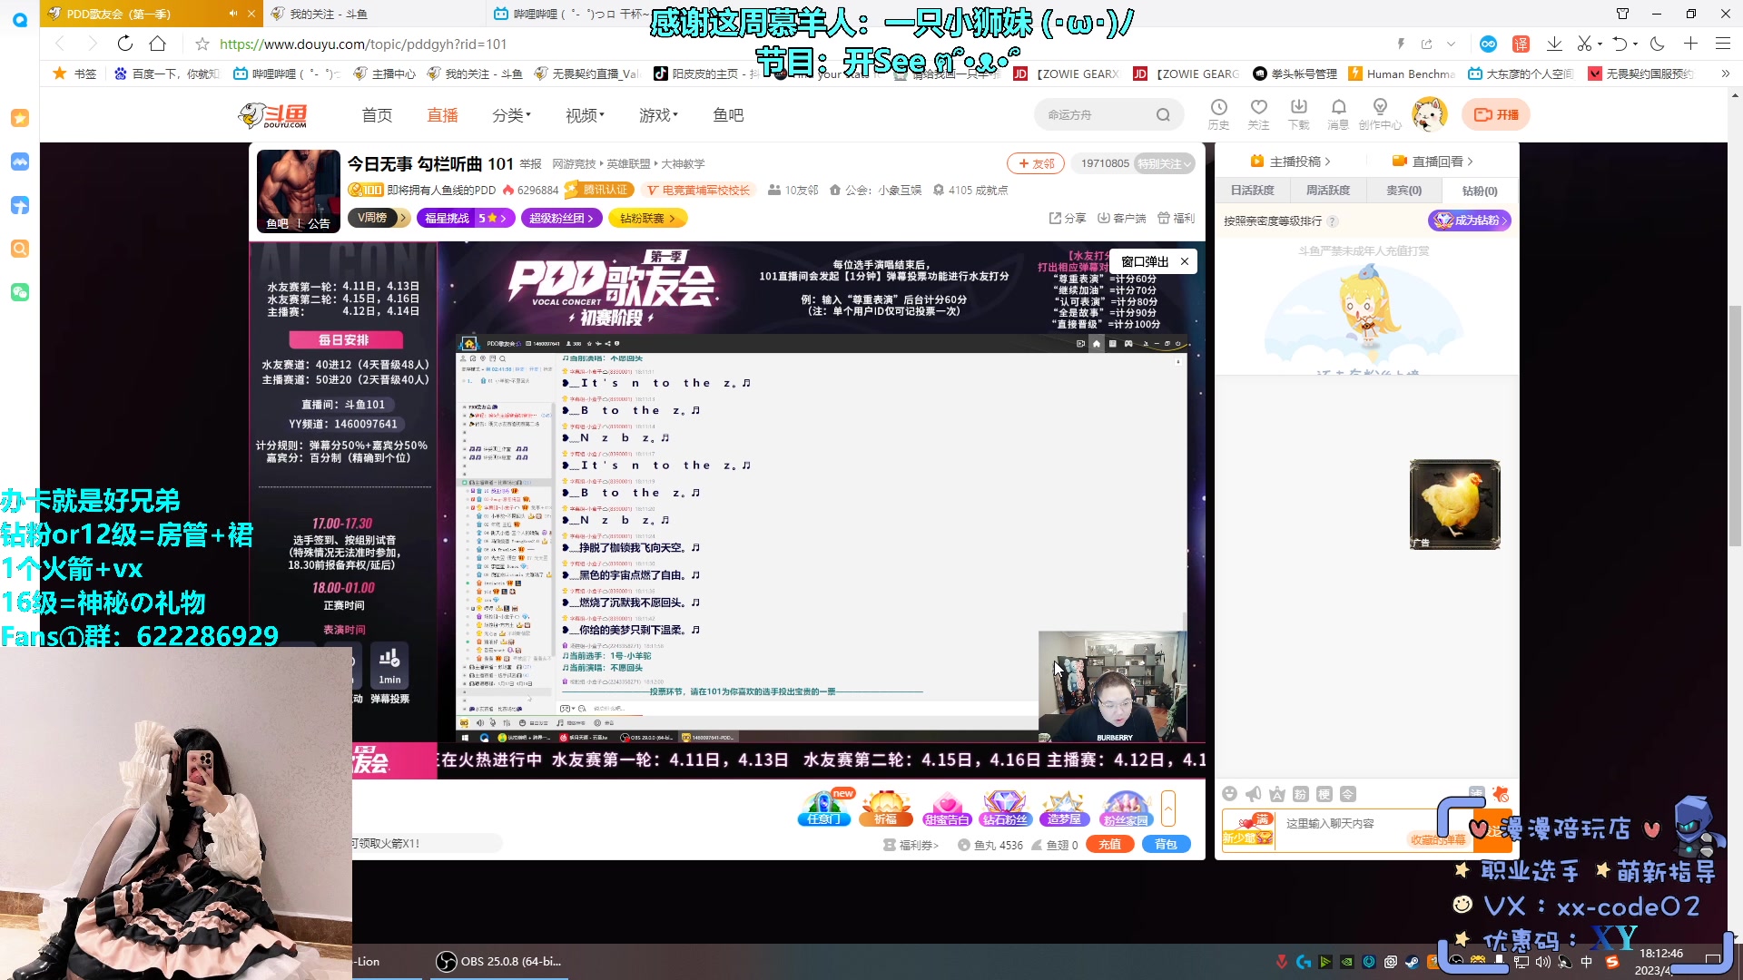The height and width of the screenshot is (980, 1743).
Task: Click the megaphone broadcast icon in chat
Action: [1254, 794]
